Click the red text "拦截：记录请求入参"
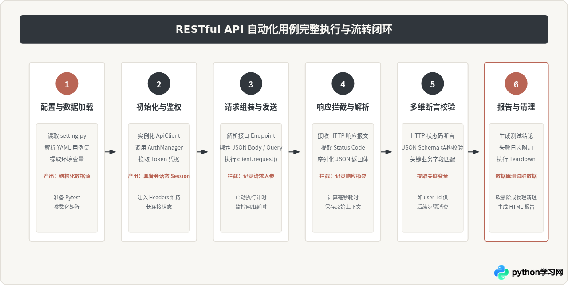The height and width of the screenshot is (285, 568). click(251, 176)
